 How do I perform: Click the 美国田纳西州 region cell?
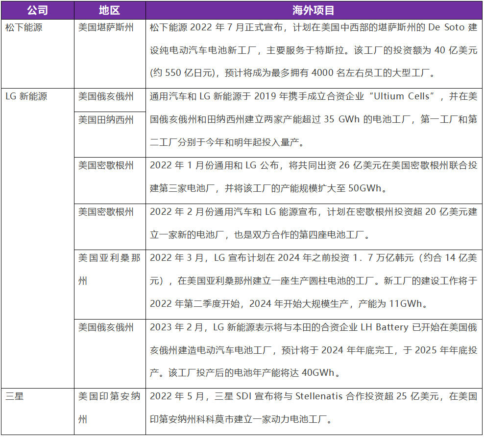point(110,135)
